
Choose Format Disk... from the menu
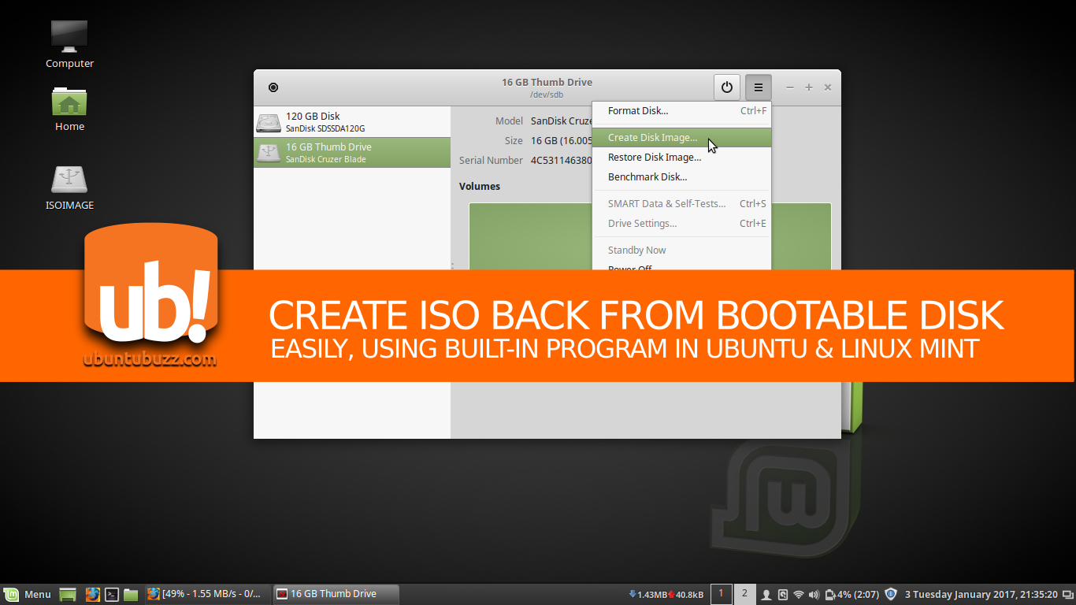click(681, 111)
